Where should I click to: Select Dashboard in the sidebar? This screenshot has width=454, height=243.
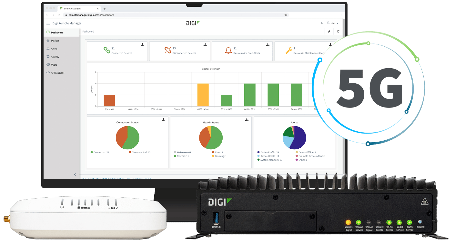[62, 33]
